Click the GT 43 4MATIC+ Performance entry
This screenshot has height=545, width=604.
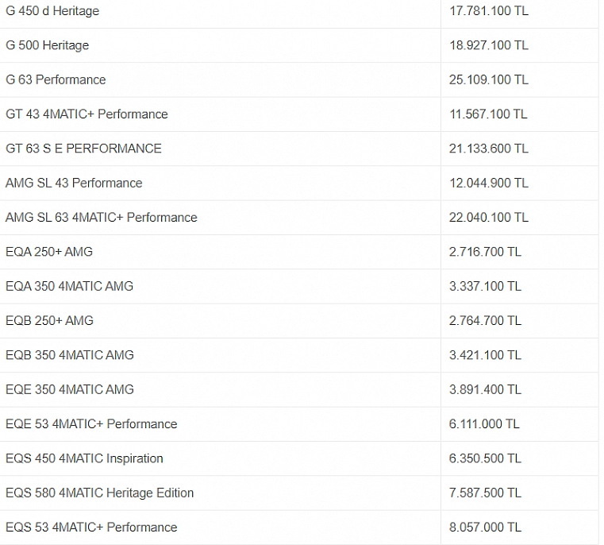point(87,114)
